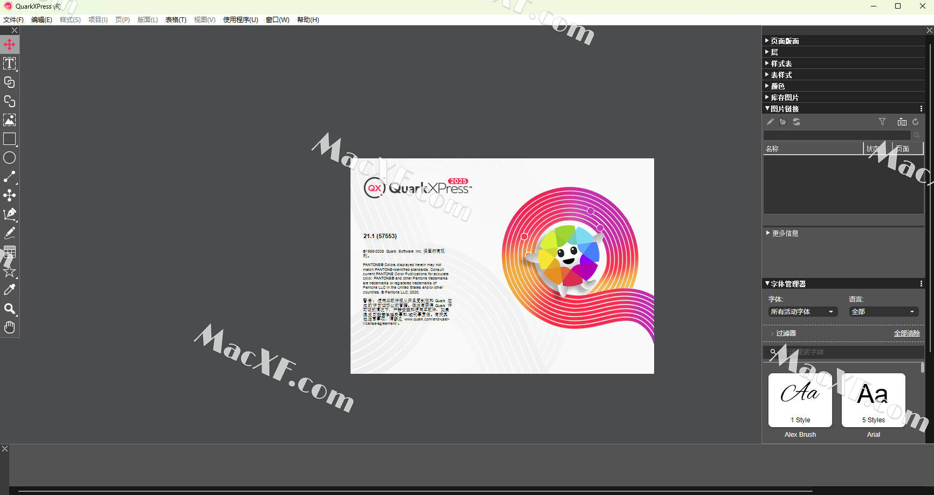Close the right panel dock
Viewport: 934px width, 495px height.
click(929, 31)
